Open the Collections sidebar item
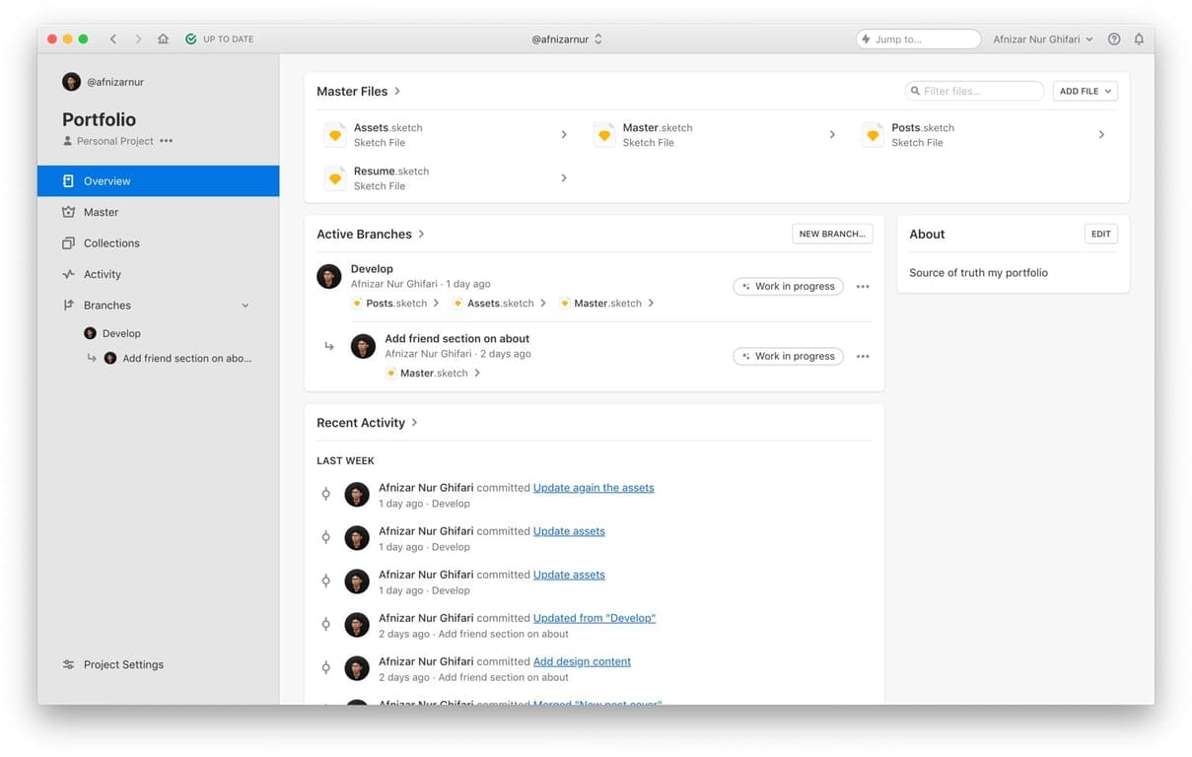1192x757 pixels. coord(111,243)
